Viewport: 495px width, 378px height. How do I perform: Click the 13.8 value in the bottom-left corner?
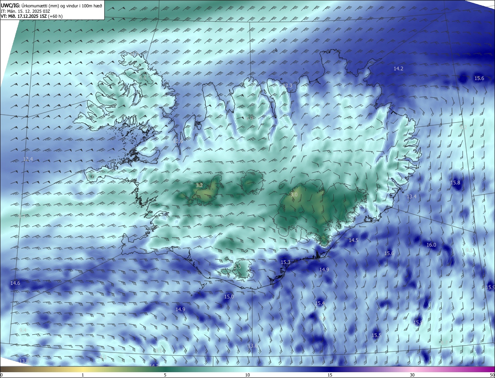[x=24, y=361]
